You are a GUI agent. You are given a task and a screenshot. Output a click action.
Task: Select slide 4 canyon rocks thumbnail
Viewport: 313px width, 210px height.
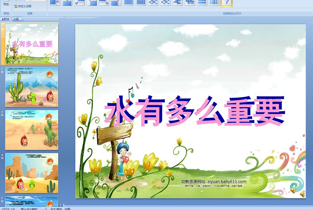(x=32, y=173)
